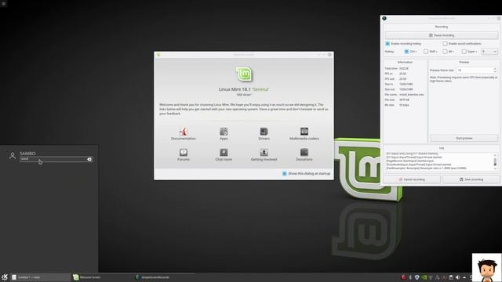
Task: Show hidden system tray icons arrow
Action: tap(464, 277)
